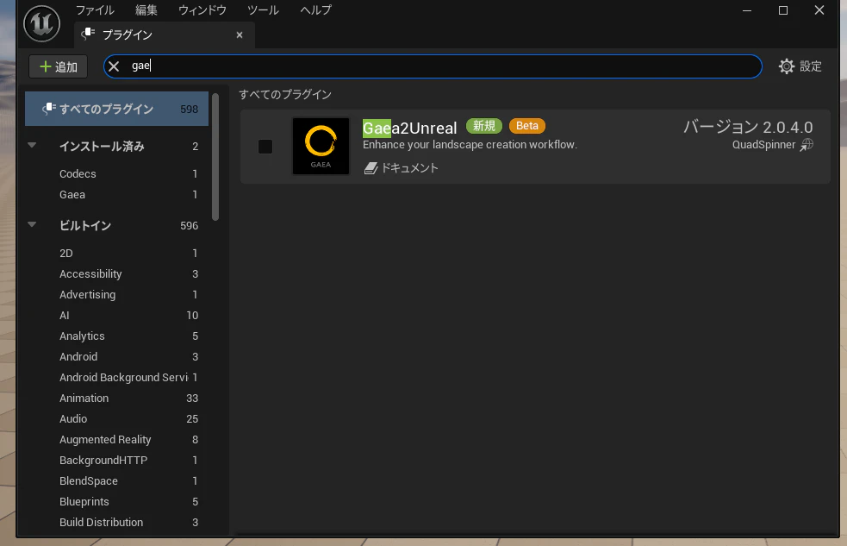The height and width of the screenshot is (546, 847).
Task: Click the Gaea2Unreal plugin title
Action: point(409,129)
